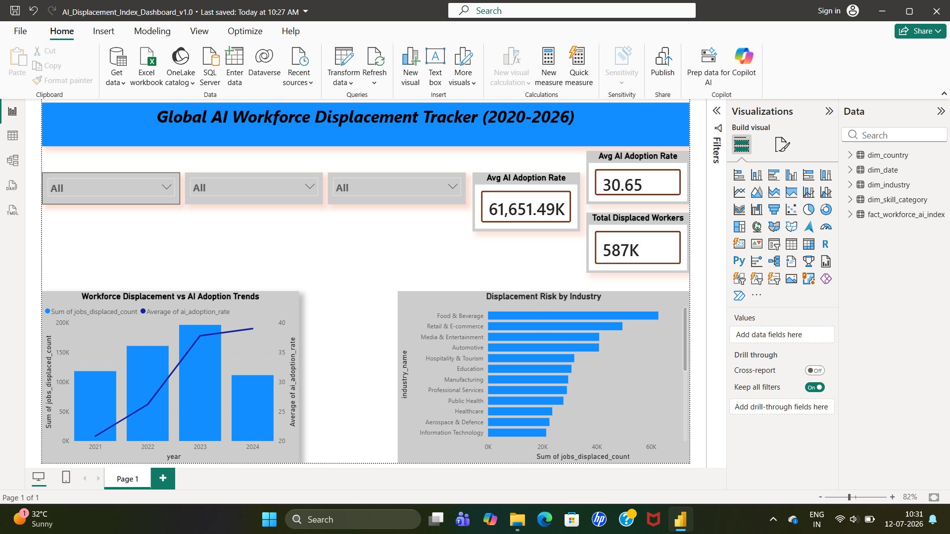The image size is (950, 534).
Task: Expand dim_skill_category table
Action: click(x=850, y=199)
